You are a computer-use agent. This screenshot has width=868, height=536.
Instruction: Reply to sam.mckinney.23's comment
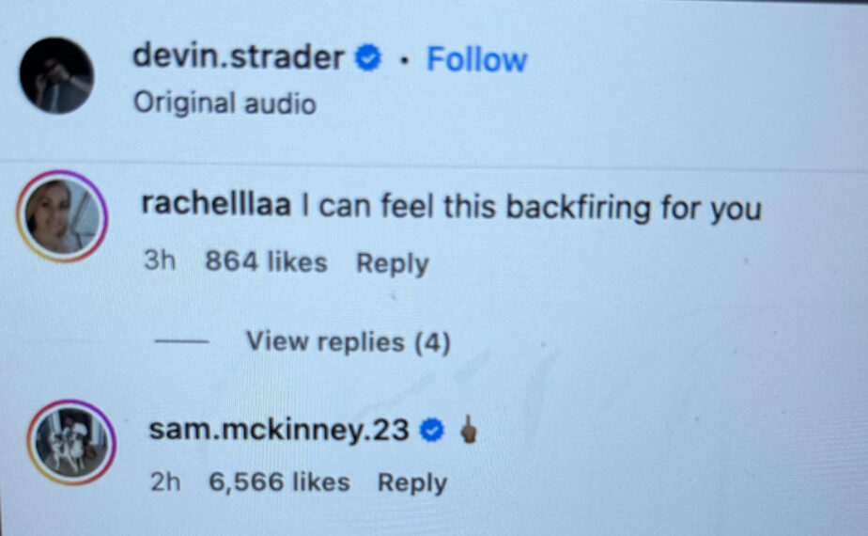pyautogui.click(x=412, y=482)
